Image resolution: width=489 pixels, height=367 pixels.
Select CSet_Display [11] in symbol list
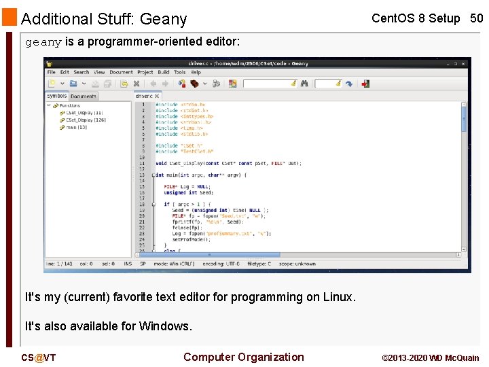[x=84, y=113]
